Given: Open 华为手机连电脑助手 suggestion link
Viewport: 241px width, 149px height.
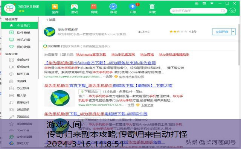Looking at the screenshot, I should (174, 55).
